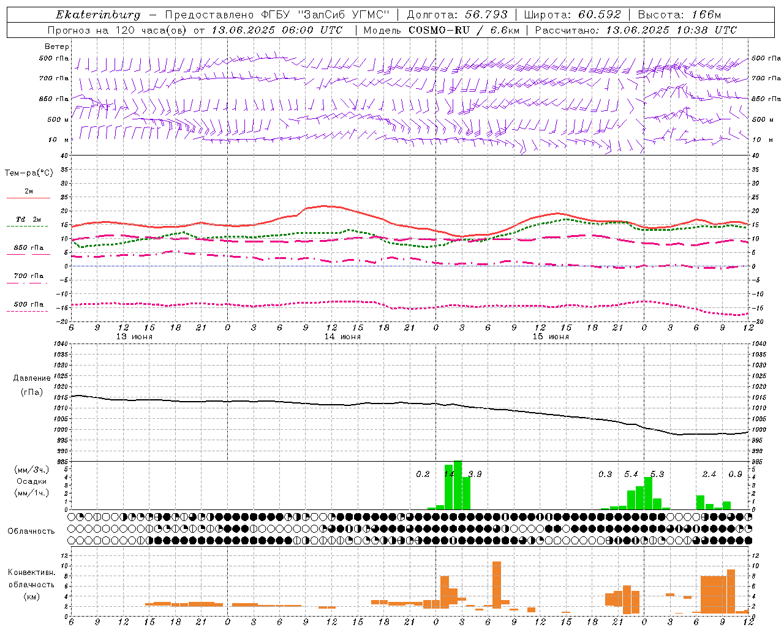Screen dimensions: 784x627
Task: Select the Ветер panel label
Action: pos(57,47)
